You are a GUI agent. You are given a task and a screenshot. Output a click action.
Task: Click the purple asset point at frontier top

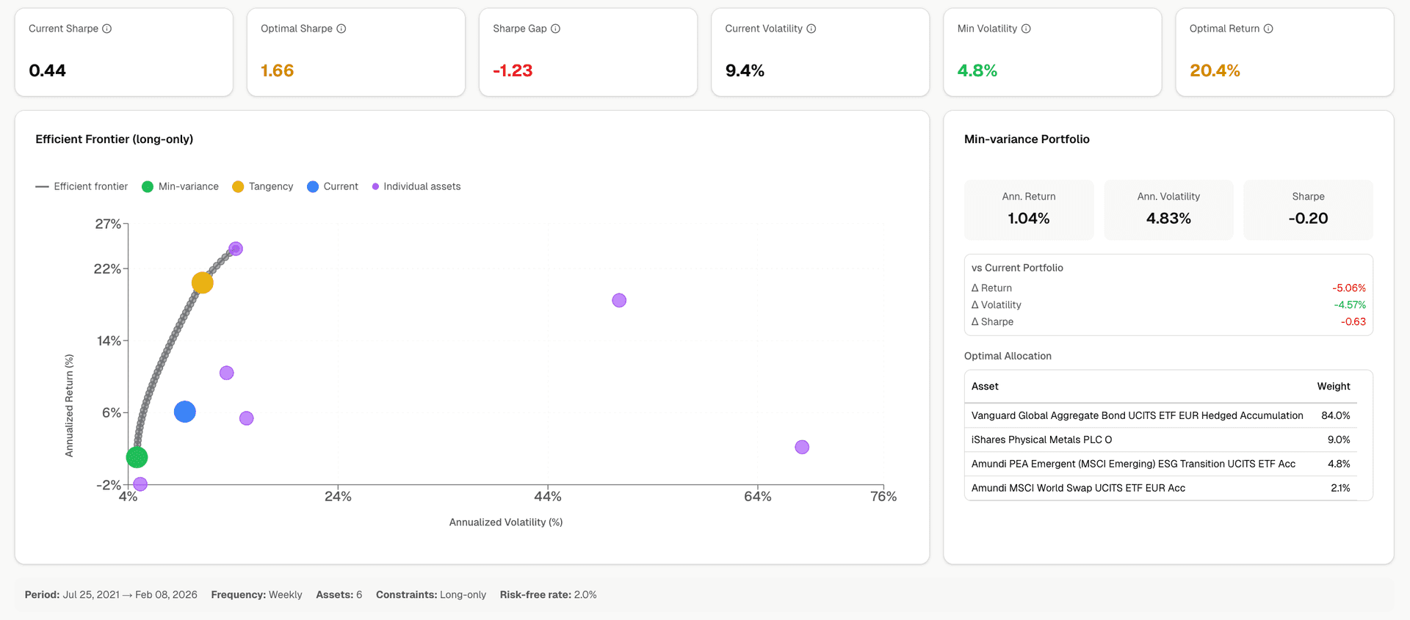tap(236, 249)
